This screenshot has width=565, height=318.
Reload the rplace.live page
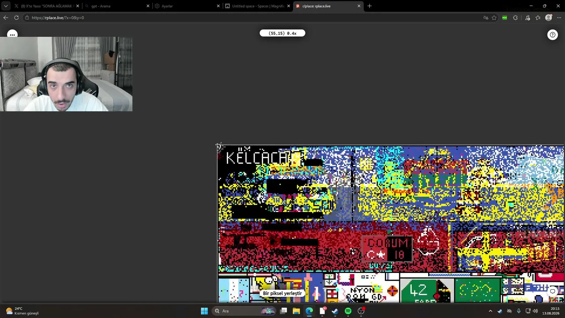pos(16,18)
